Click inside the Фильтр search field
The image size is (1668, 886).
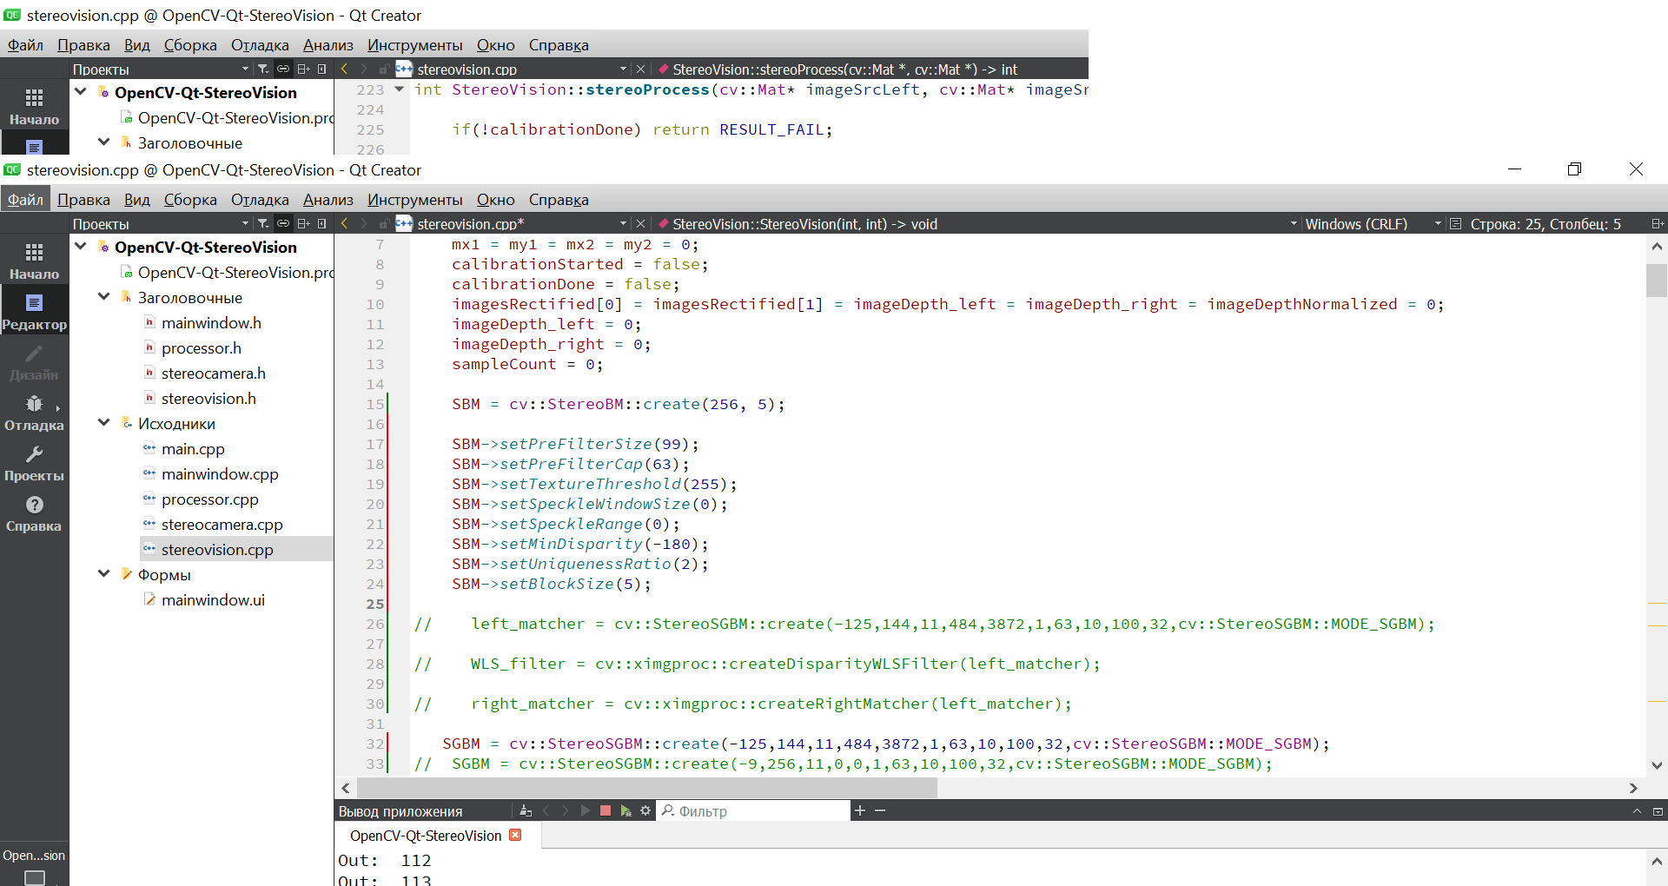click(756, 810)
